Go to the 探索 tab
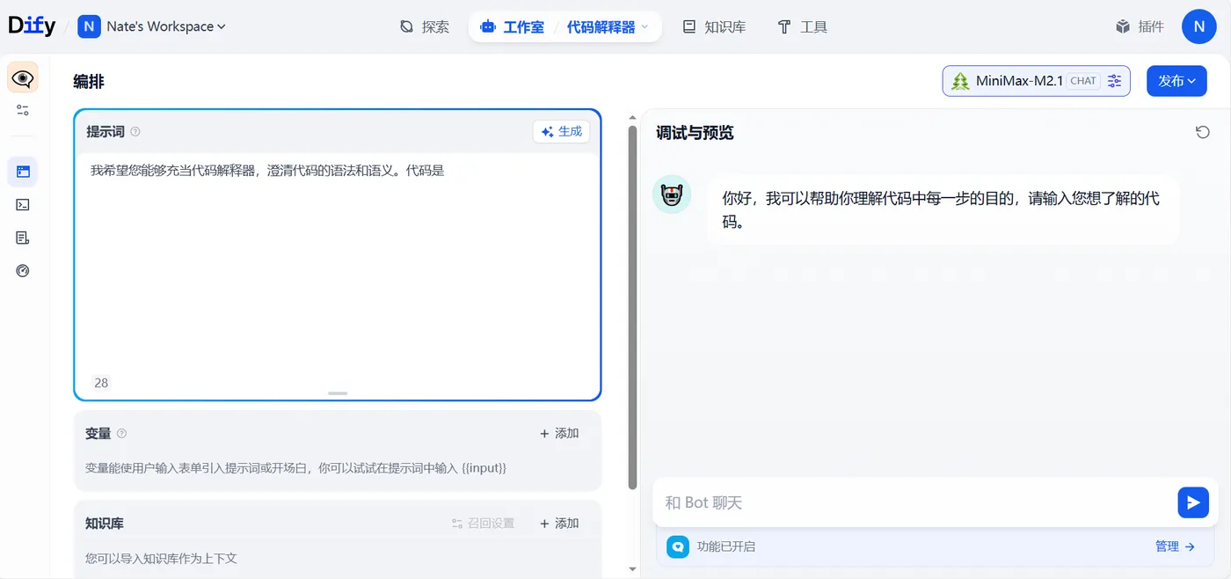Viewport: 1231px width, 579px height. (x=425, y=27)
